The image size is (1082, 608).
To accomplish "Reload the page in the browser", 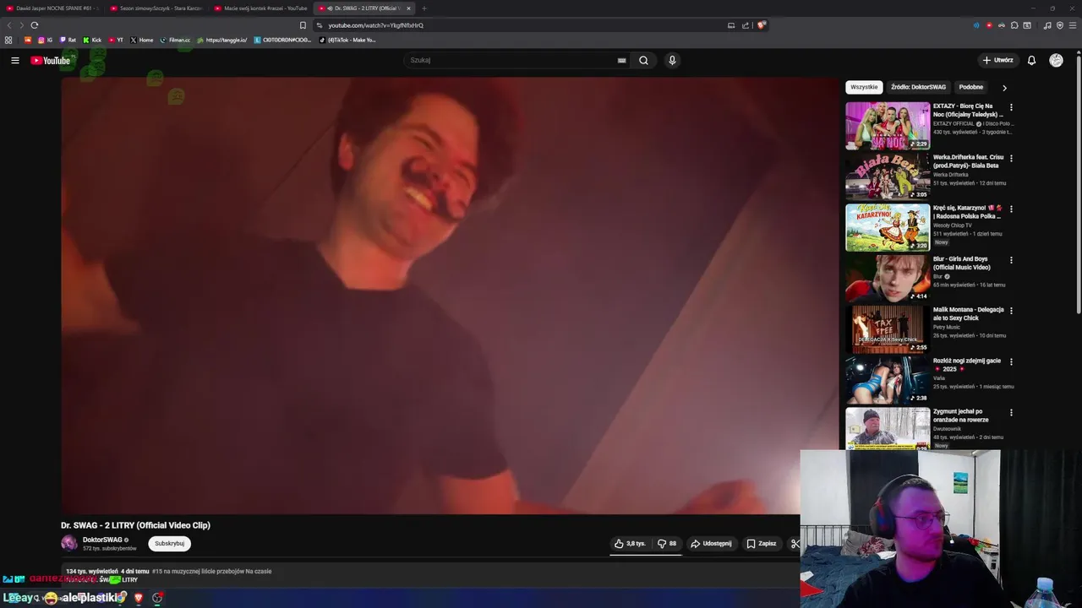I will (x=34, y=25).
